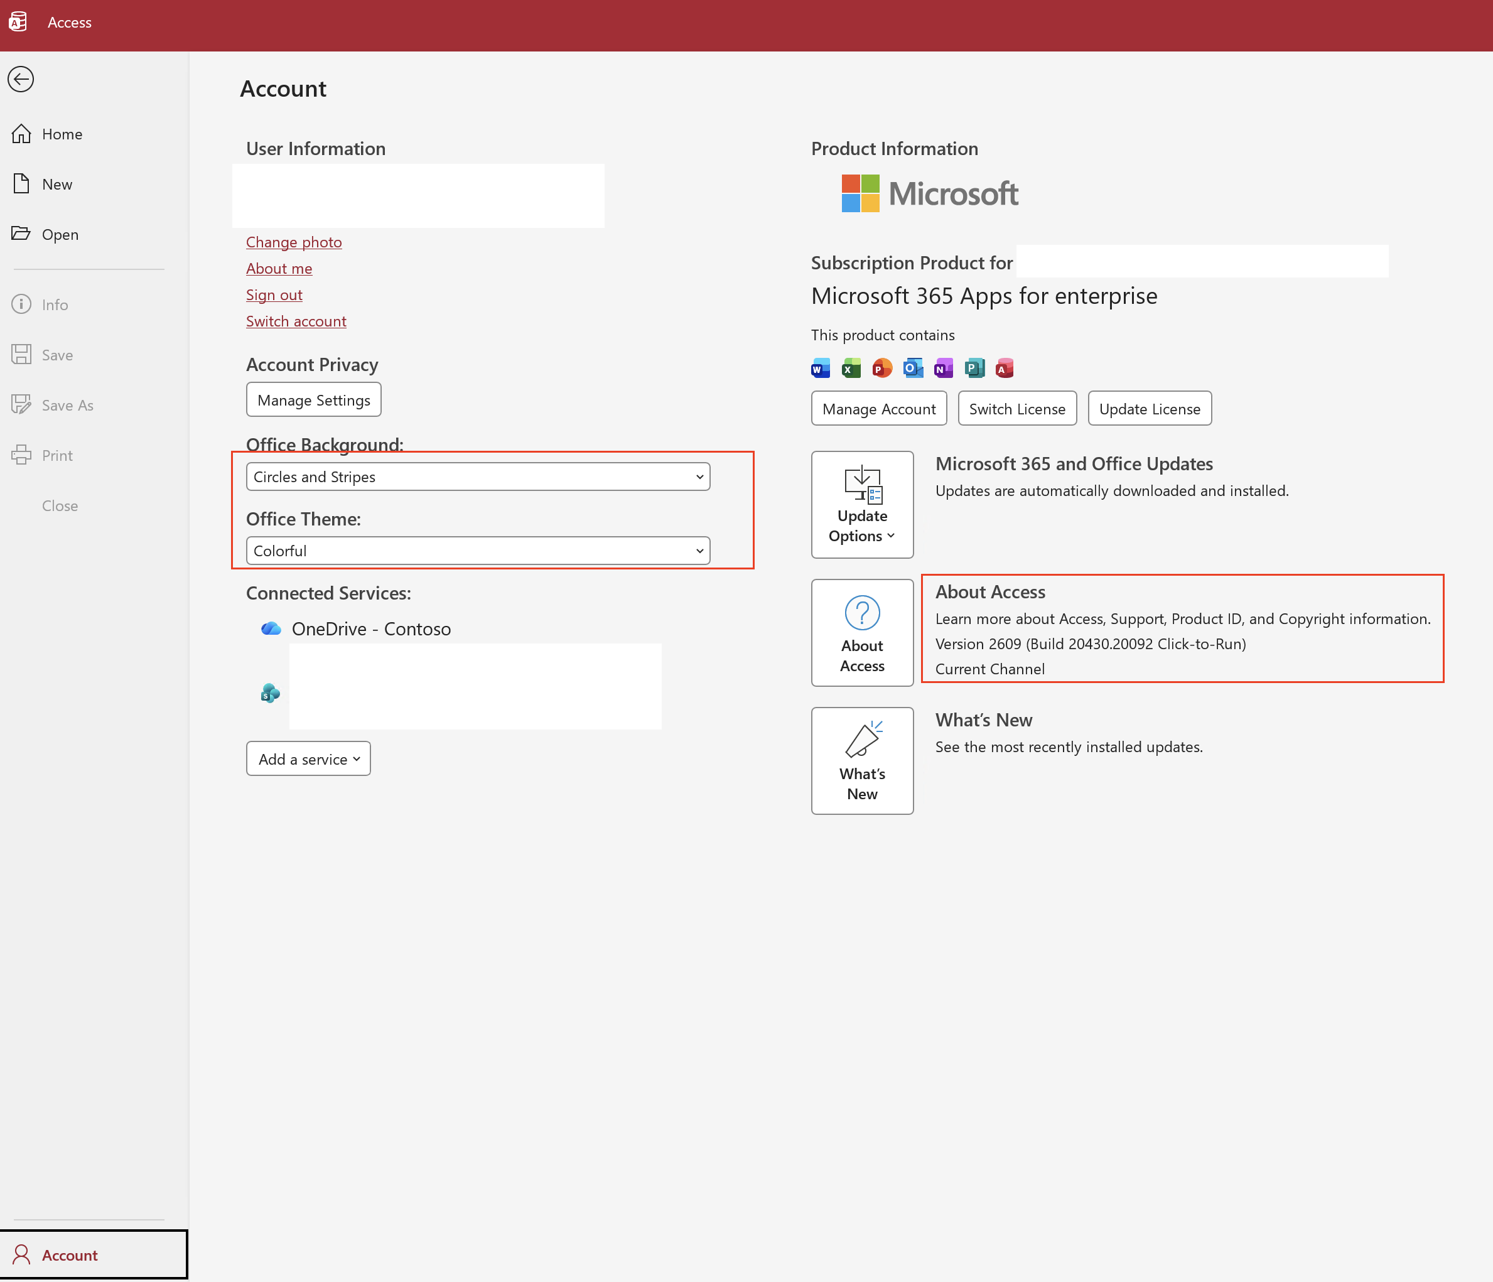The width and height of the screenshot is (1493, 1282).
Task: Click the PowerPoint icon under This product contains
Action: coord(882,369)
